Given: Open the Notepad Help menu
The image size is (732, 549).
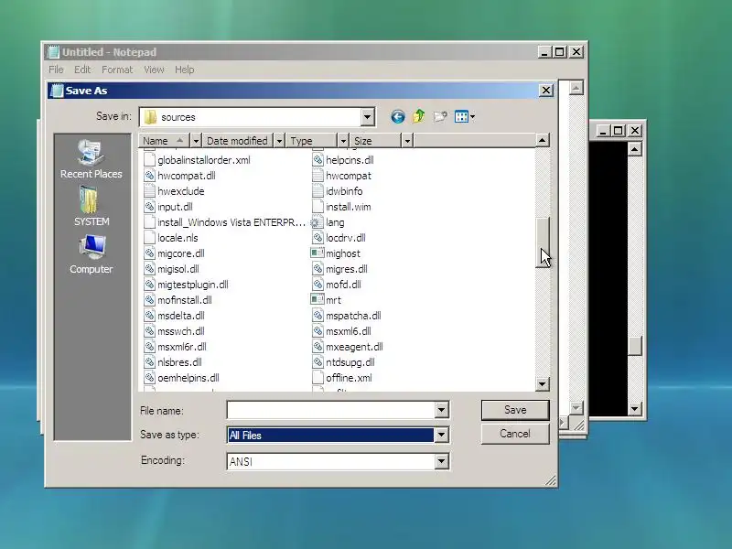Looking at the screenshot, I should 185,70.
